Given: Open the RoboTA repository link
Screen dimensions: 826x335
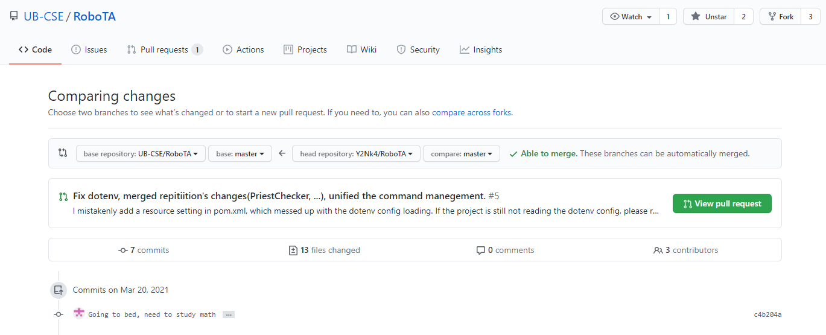Looking at the screenshot, I should (94, 16).
